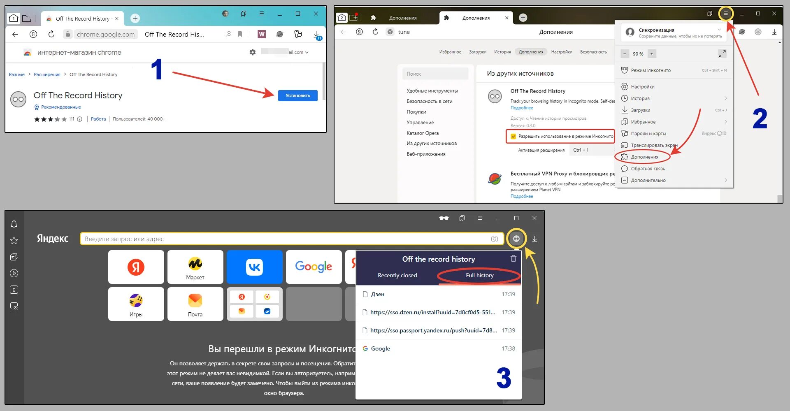Viewport: 790px width, 411px height.
Task: Go back in the Chrome store window
Action: click(15, 34)
